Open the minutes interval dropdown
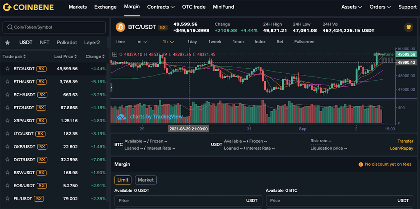This screenshot has width=420, height=209. [142, 42]
